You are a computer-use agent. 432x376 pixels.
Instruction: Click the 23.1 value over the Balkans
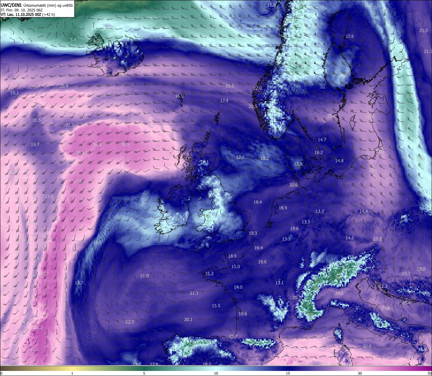pos(406,273)
